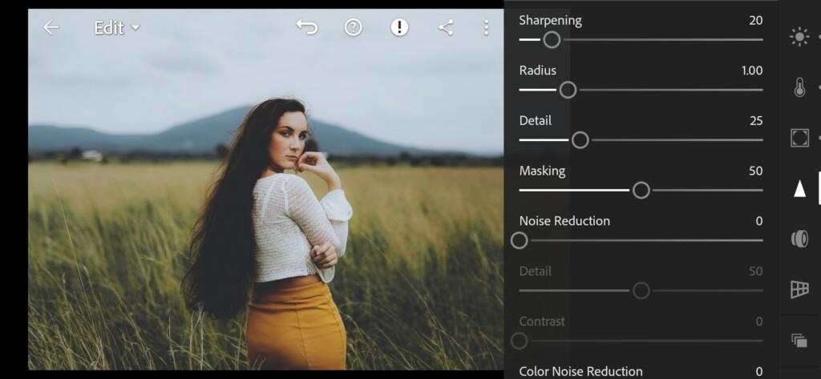The height and width of the screenshot is (379, 821).
Task: Open the Geometry grid icon
Action: click(x=799, y=289)
